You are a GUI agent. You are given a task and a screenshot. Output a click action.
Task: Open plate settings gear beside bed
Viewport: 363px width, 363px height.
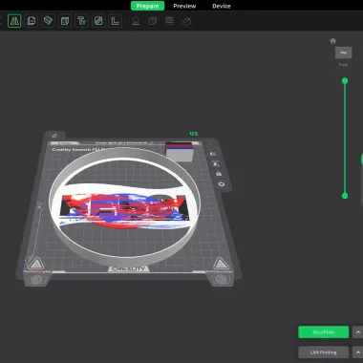[x=222, y=184]
